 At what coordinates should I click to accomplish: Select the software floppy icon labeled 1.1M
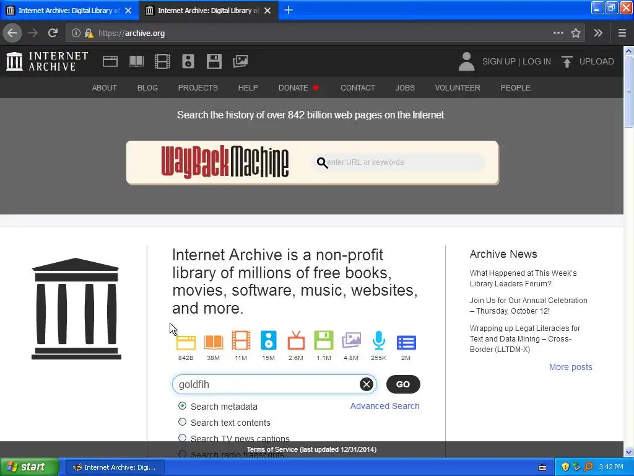(x=324, y=340)
